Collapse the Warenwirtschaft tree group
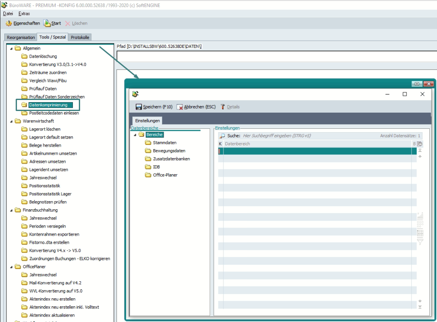The image size is (437, 322). (11, 121)
